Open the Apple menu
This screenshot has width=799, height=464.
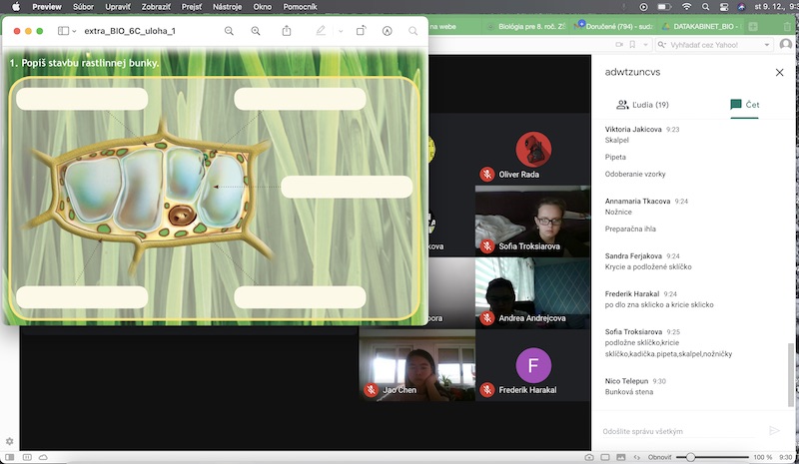[16, 7]
